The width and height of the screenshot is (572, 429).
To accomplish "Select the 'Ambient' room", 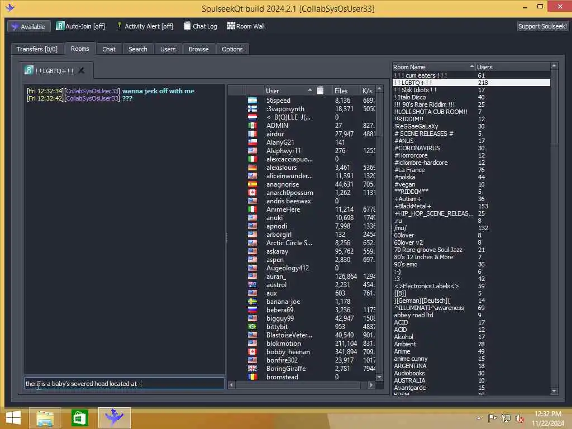I will [471, 344].
